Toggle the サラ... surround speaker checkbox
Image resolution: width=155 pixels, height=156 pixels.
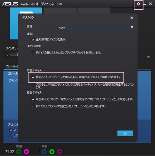[10, 136]
